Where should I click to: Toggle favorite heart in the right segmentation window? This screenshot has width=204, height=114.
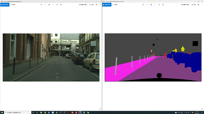(x=155, y=5)
